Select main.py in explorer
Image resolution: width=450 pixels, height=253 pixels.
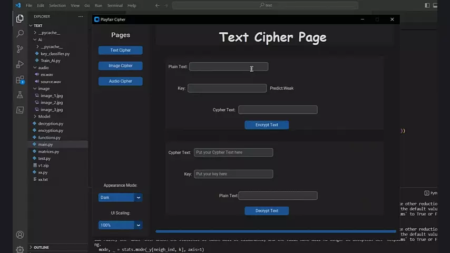point(57,144)
